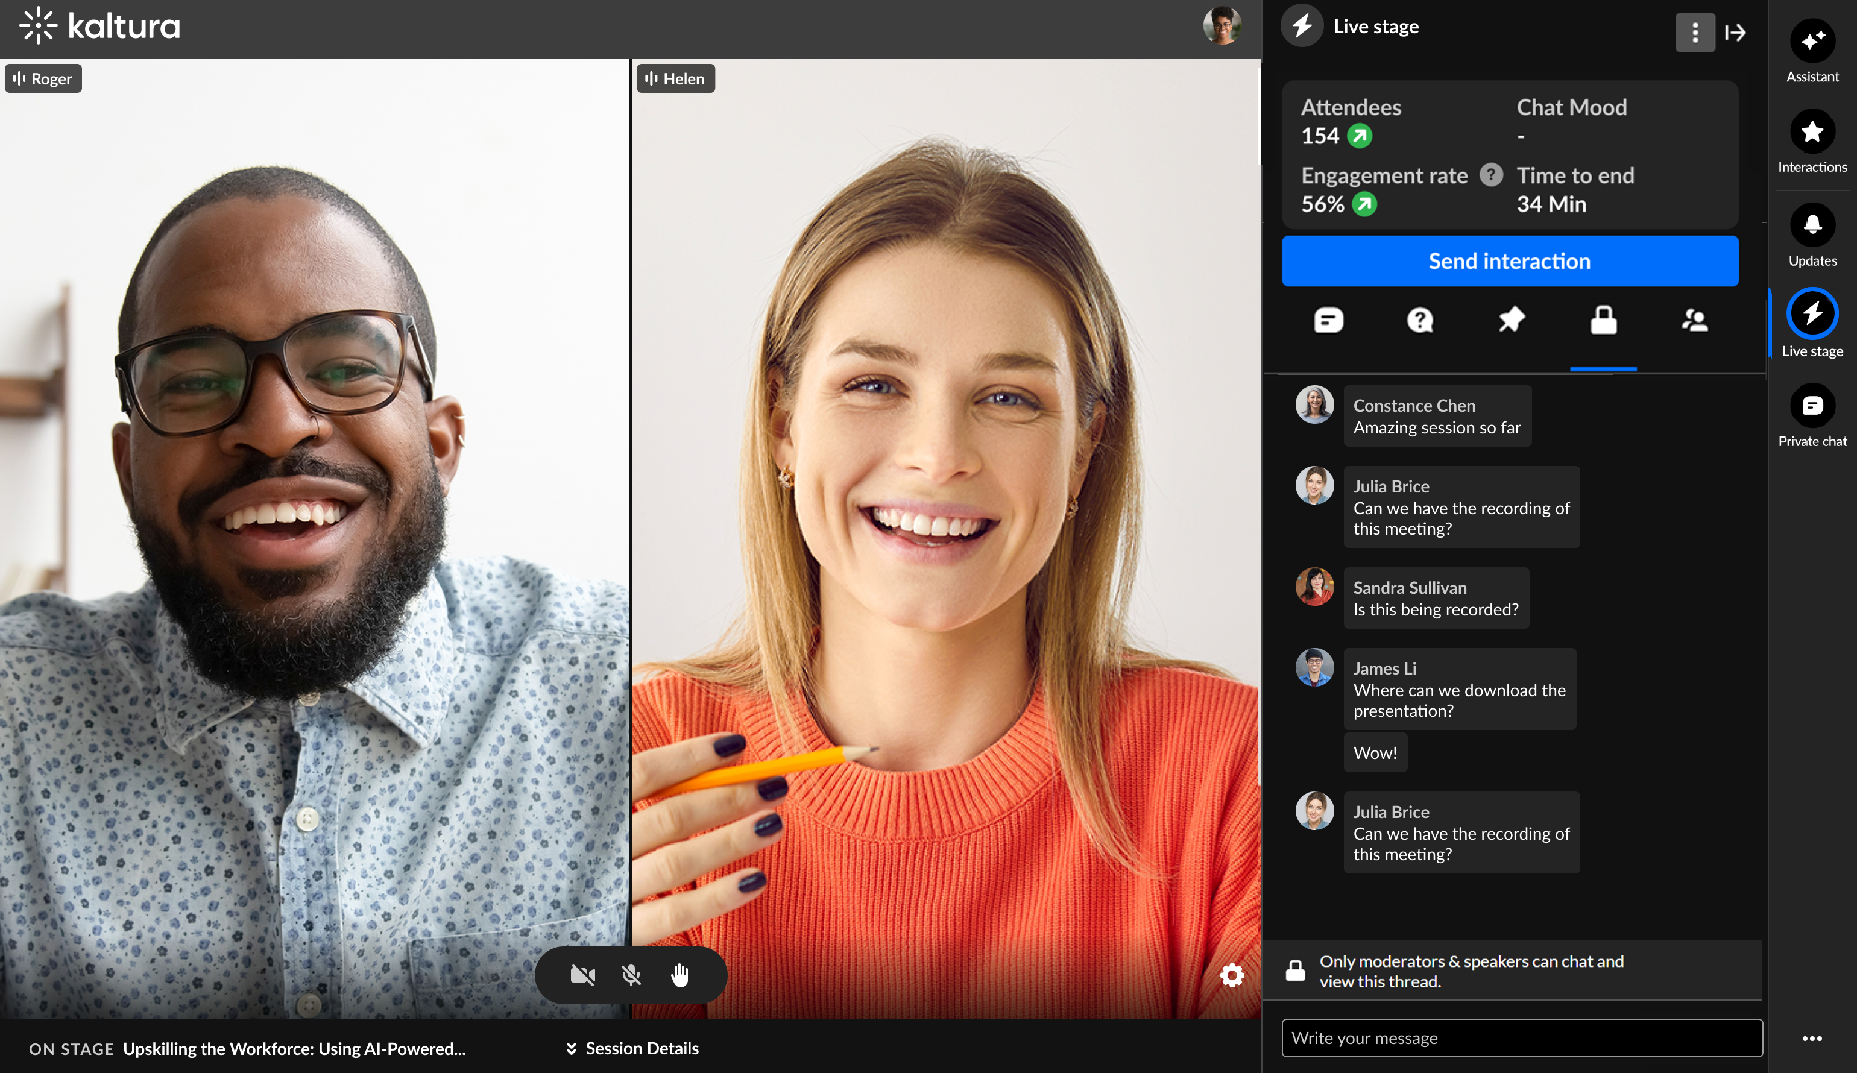Open the Updates bell icon

click(x=1812, y=225)
